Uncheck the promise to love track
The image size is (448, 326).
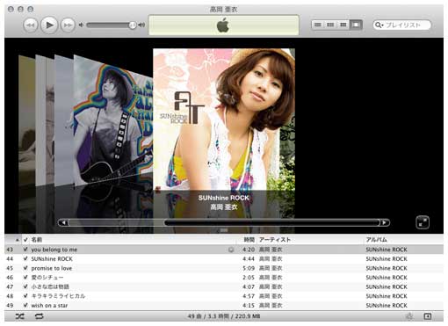pyautogui.click(x=25, y=268)
